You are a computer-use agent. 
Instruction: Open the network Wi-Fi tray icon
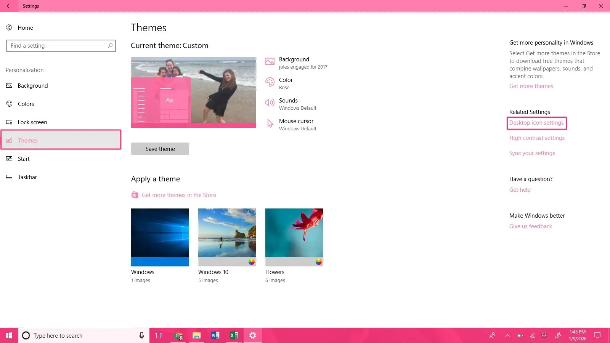532,335
